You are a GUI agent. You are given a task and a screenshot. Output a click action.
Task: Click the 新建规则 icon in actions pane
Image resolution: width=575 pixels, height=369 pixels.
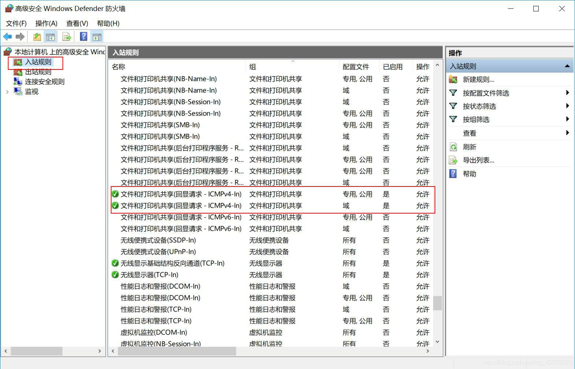pos(453,79)
